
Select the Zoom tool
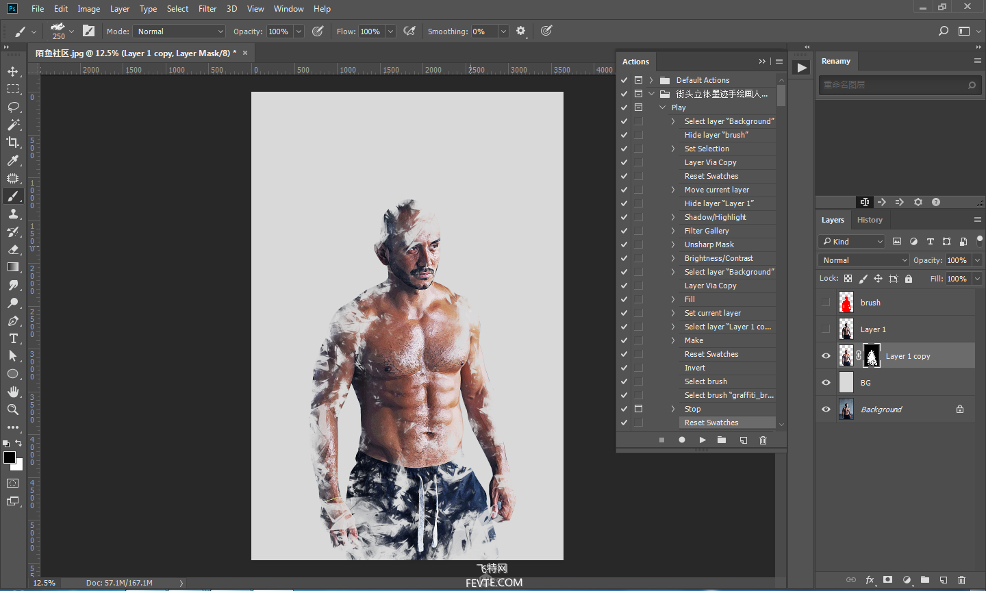[13, 410]
